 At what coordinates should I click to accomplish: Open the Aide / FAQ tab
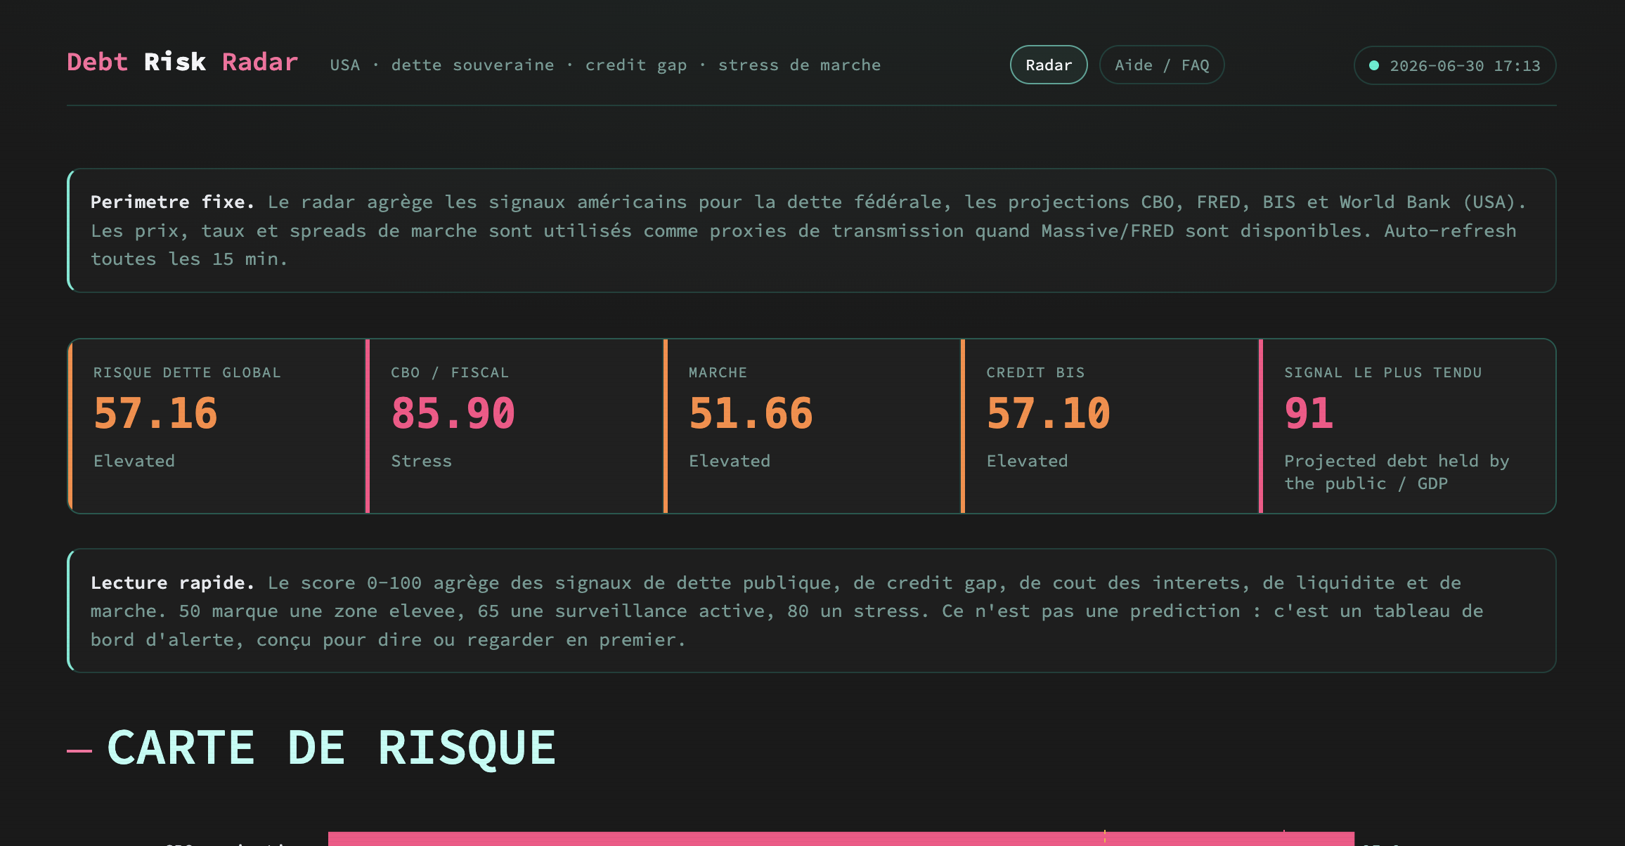tap(1162, 65)
